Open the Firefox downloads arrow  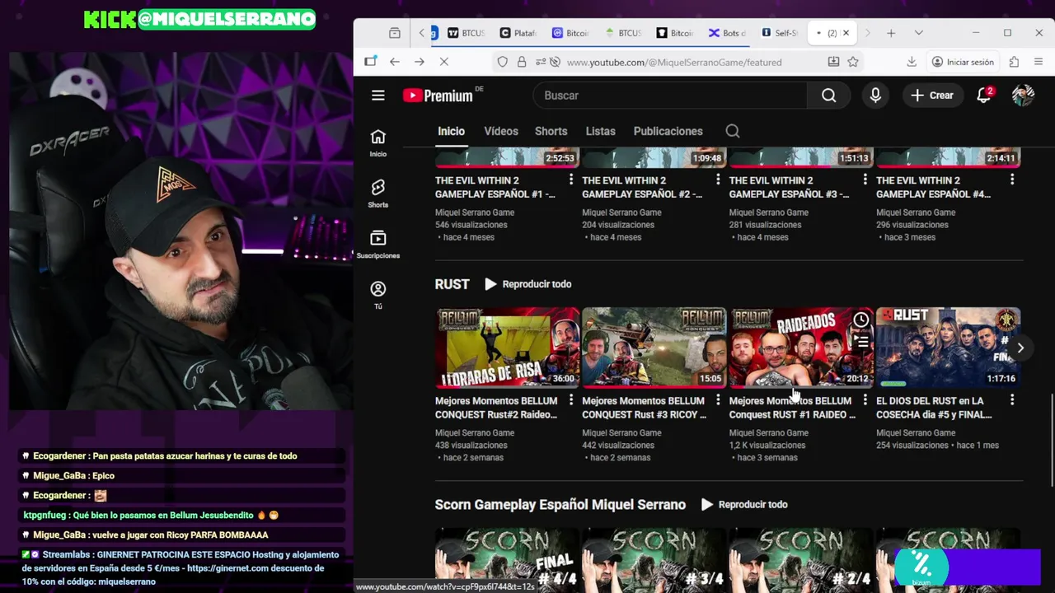click(x=912, y=62)
